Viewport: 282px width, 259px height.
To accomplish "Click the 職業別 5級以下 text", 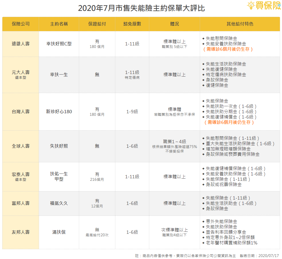I will pos(175,47).
